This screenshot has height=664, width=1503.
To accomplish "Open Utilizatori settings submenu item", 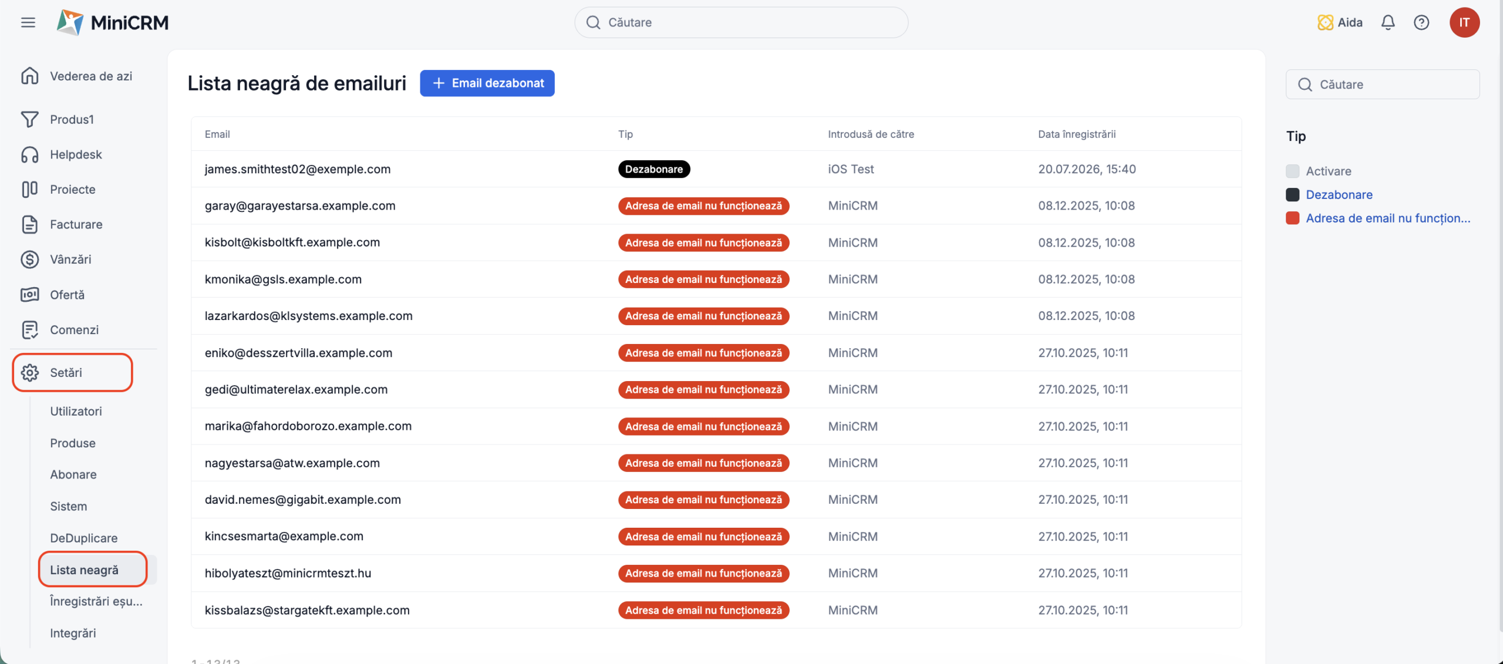I will pos(76,411).
